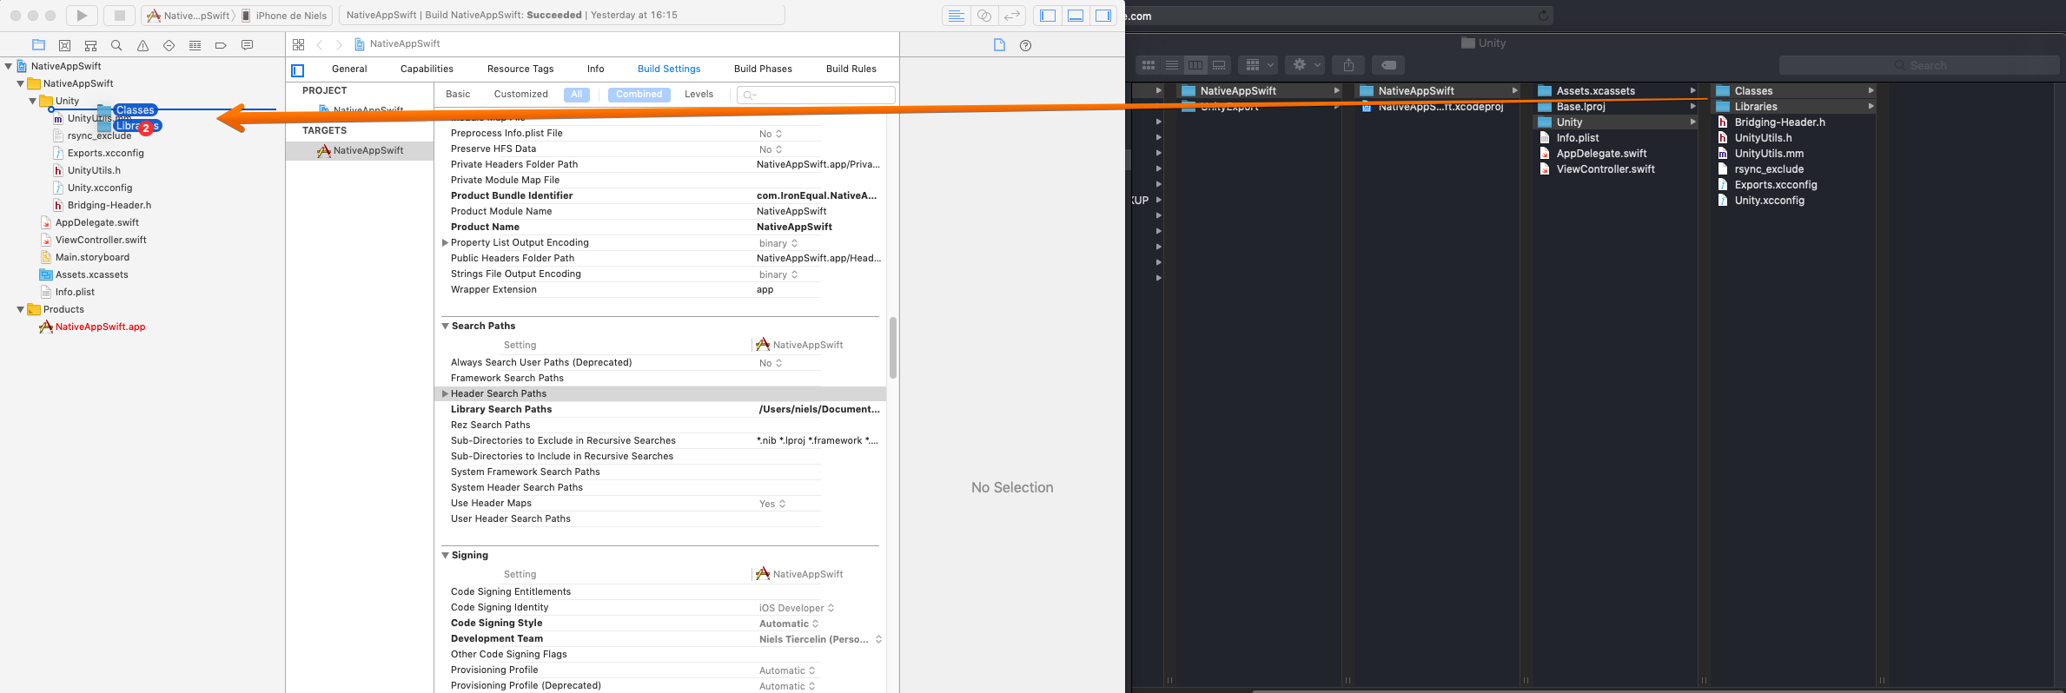Open the Build Rules tab
The image size is (2066, 693).
(851, 69)
